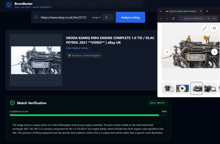The height and width of the screenshot is (144, 220).
Task: Click the EXACT MATCH badge
Action: pyautogui.click(x=157, y=103)
